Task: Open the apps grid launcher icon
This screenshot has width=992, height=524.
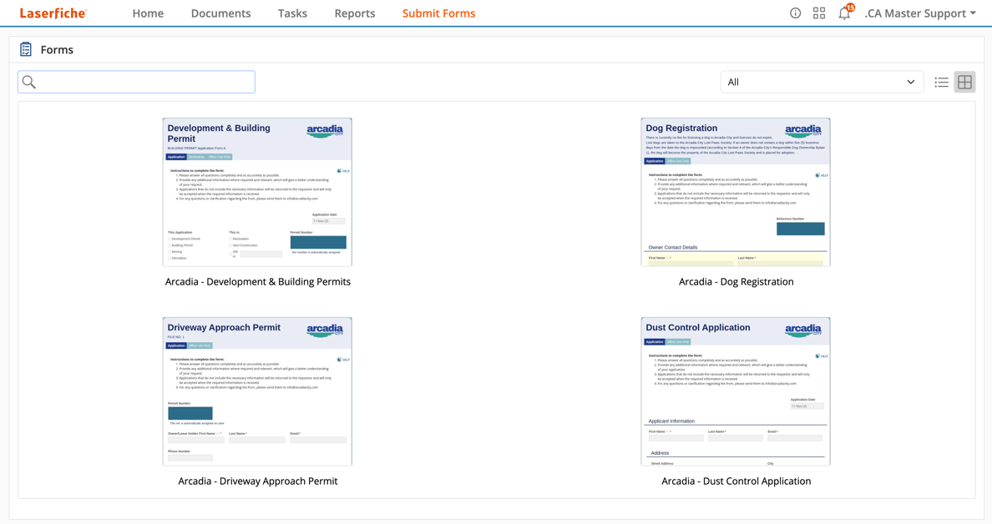Action: [819, 13]
